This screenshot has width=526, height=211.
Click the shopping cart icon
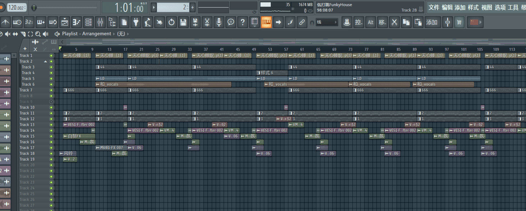[x=459, y=22]
